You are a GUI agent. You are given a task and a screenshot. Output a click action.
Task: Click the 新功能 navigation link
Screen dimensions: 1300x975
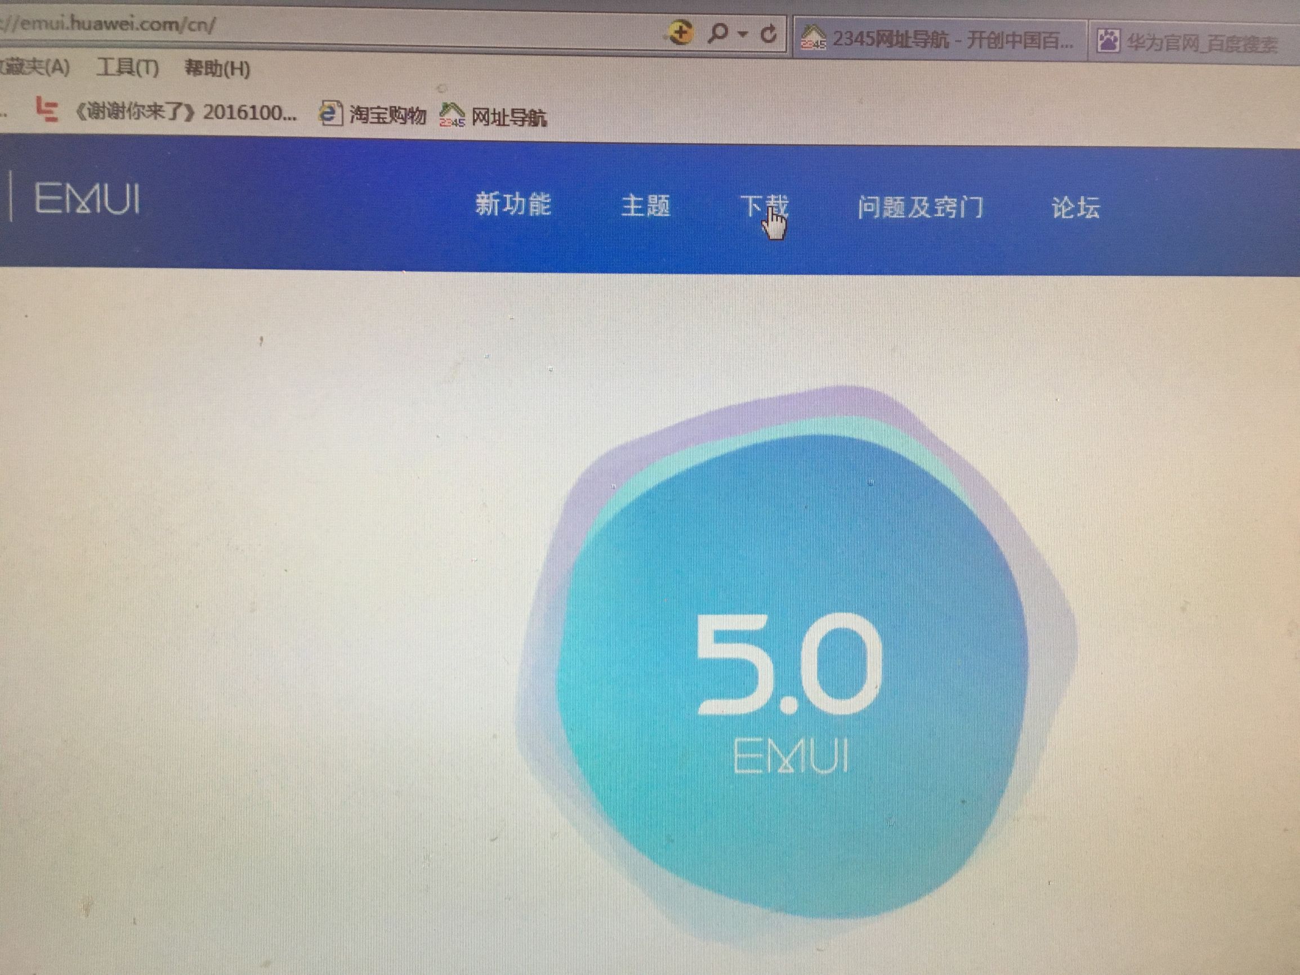point(514,205)
